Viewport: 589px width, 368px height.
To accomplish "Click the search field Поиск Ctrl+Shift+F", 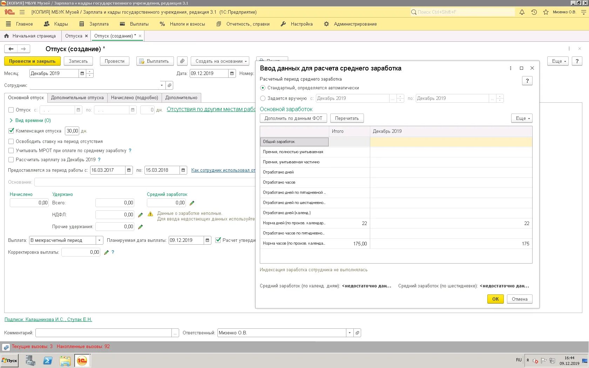I will point(462,12).
